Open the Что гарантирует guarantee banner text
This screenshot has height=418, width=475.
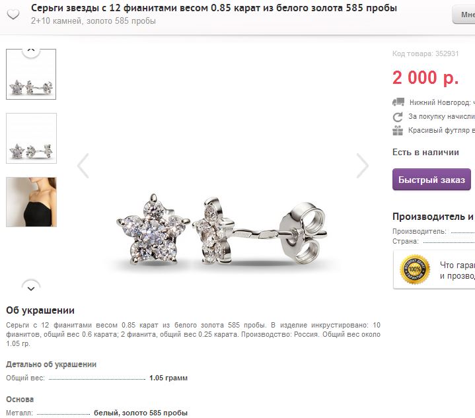[x=457, y=270]
